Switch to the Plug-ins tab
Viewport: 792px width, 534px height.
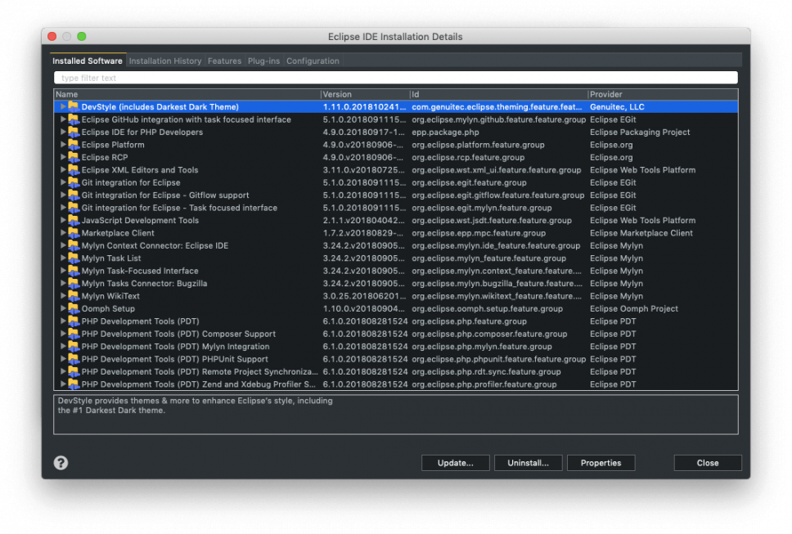pos(263,61)
